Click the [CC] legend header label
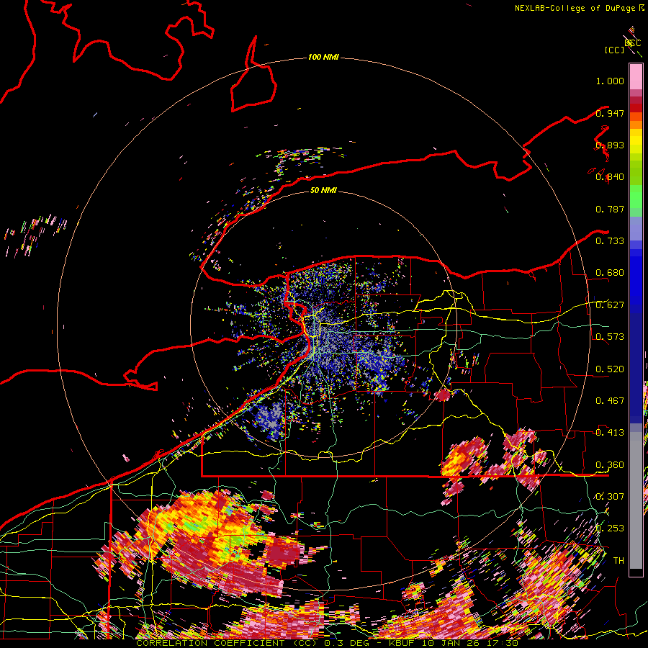The height and width of the screenshot is (648, 648). pyautogui.click(x=615, y=50)
